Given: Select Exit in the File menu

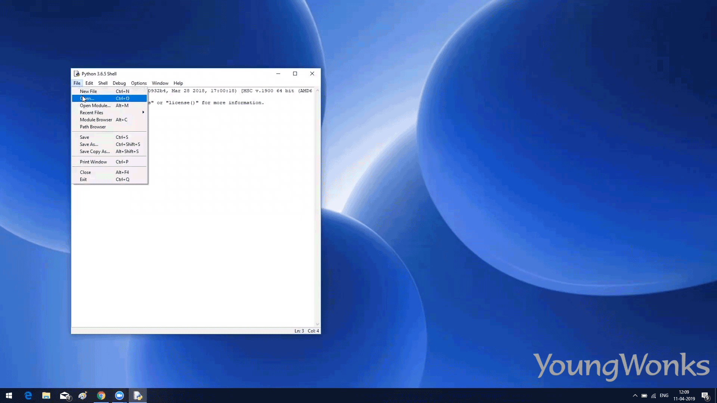Looking at the screenshot, I should click(109, 179).
